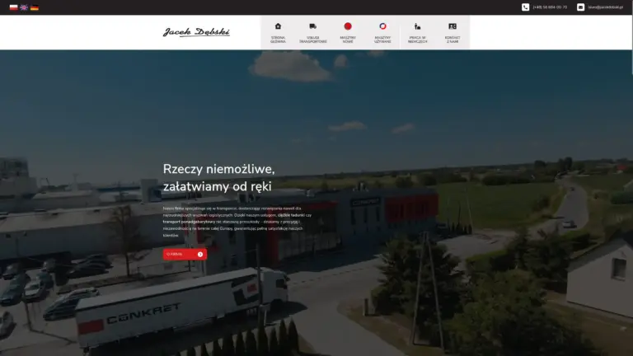Image resolution: width=633 pixels, height=356 pixels.
Task: Click the email address link in top bar
Action: (x=605, y=7)
